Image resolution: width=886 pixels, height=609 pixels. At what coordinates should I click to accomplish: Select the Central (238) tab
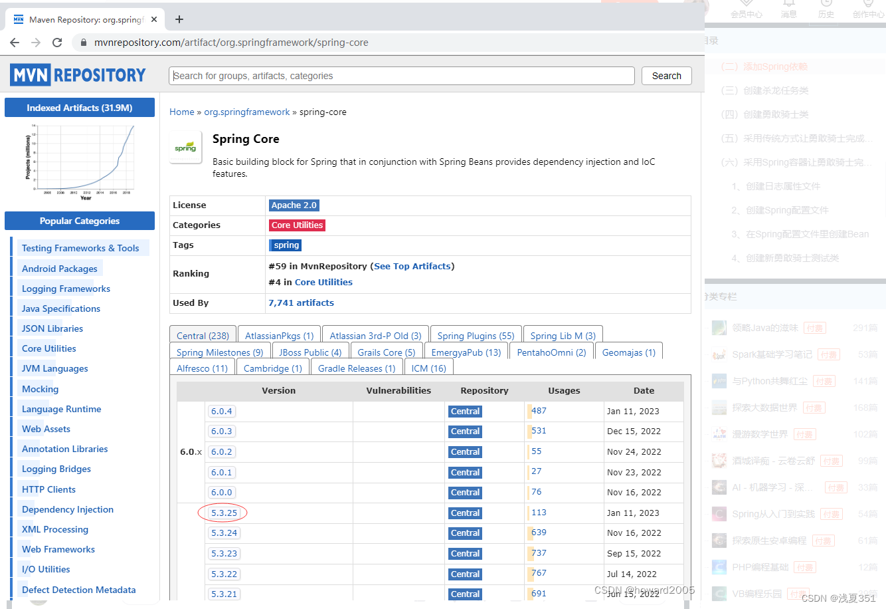pyautogui.click(x=203, y=336)
